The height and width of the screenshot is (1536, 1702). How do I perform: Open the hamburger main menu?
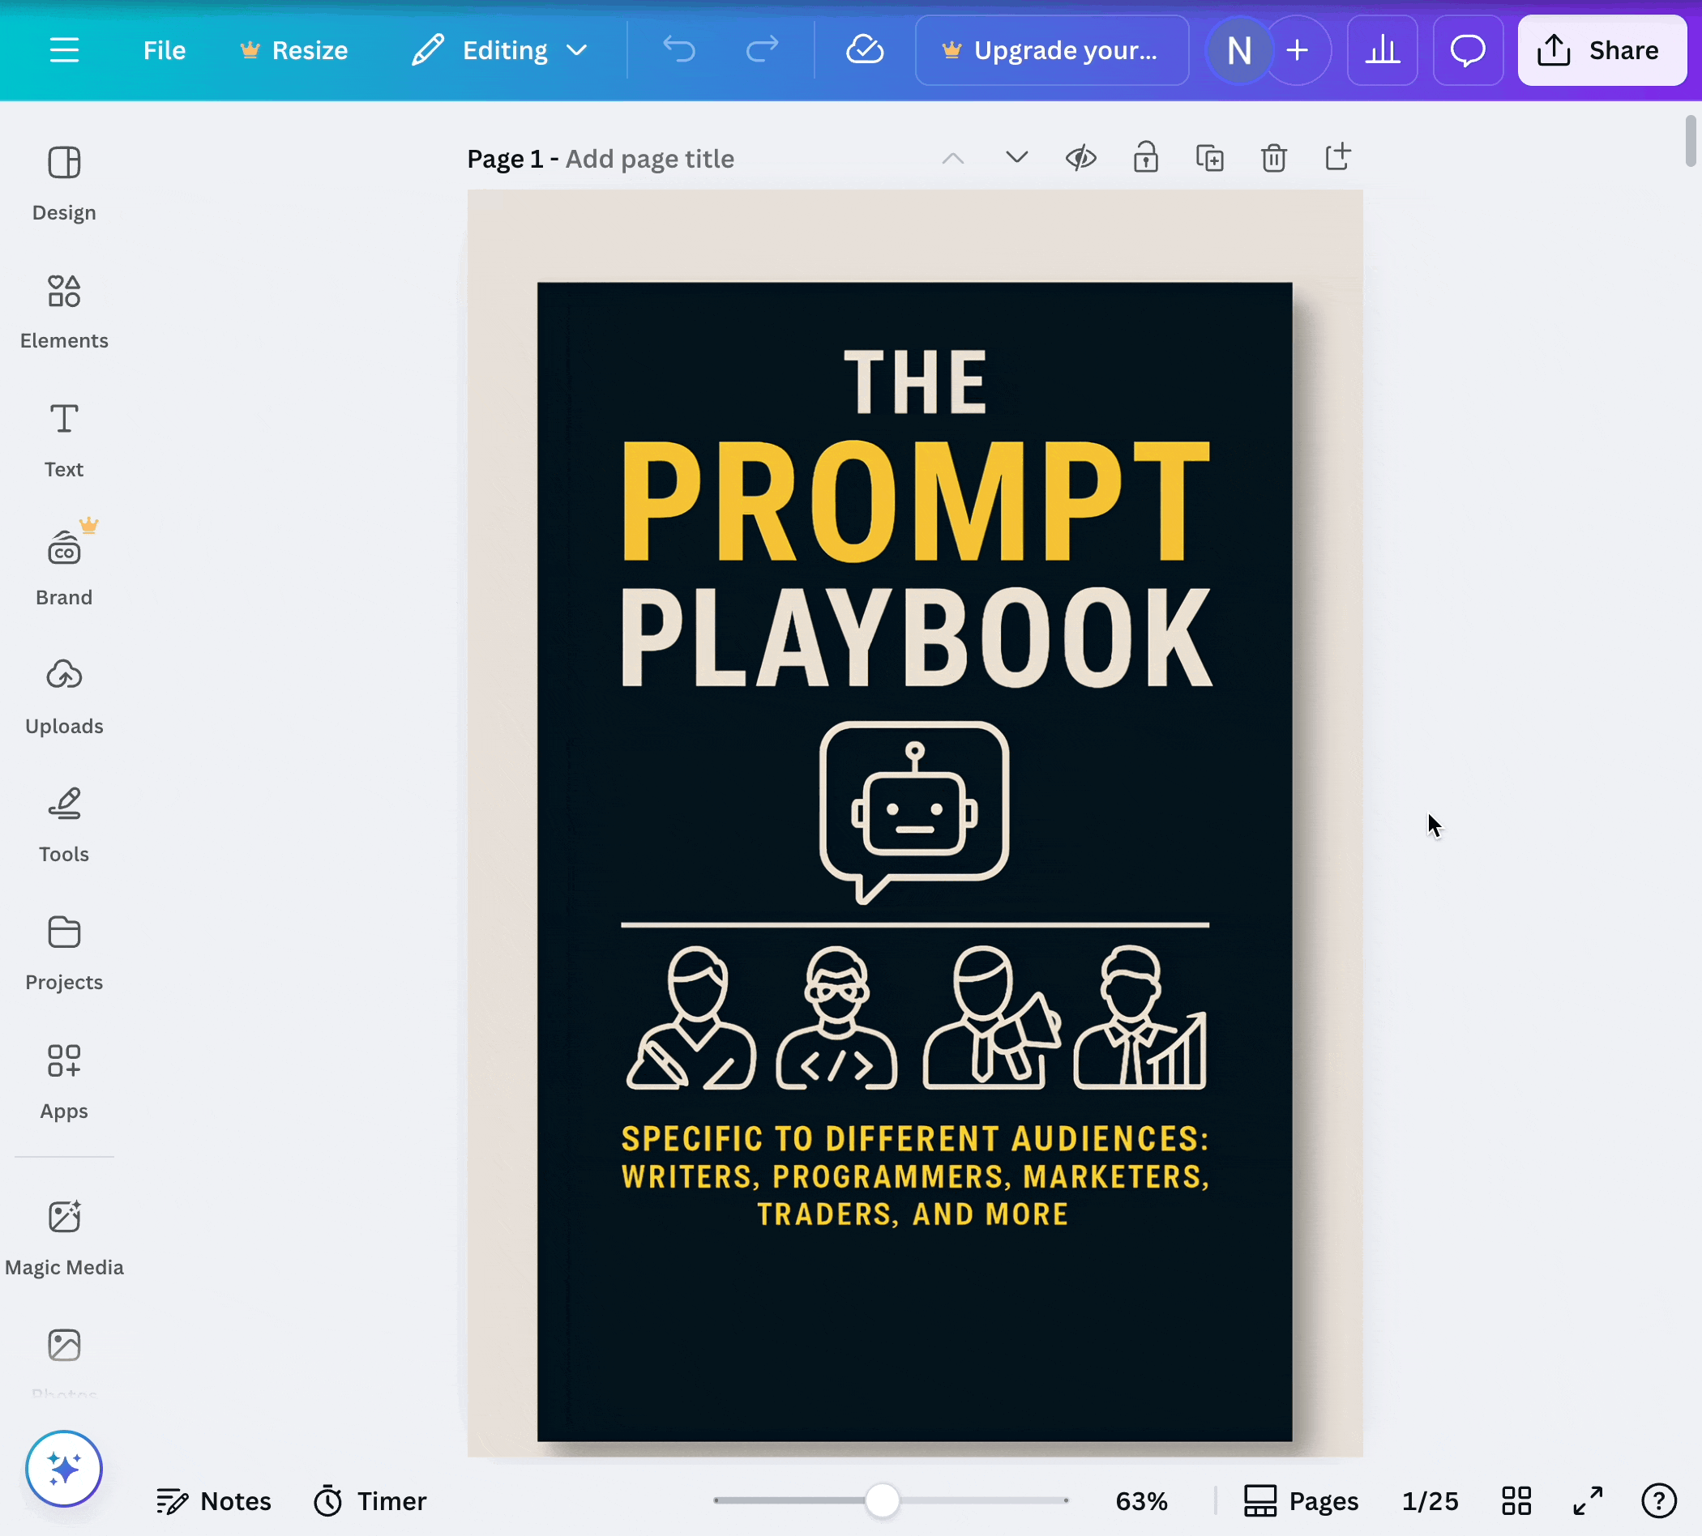(64, 51)
